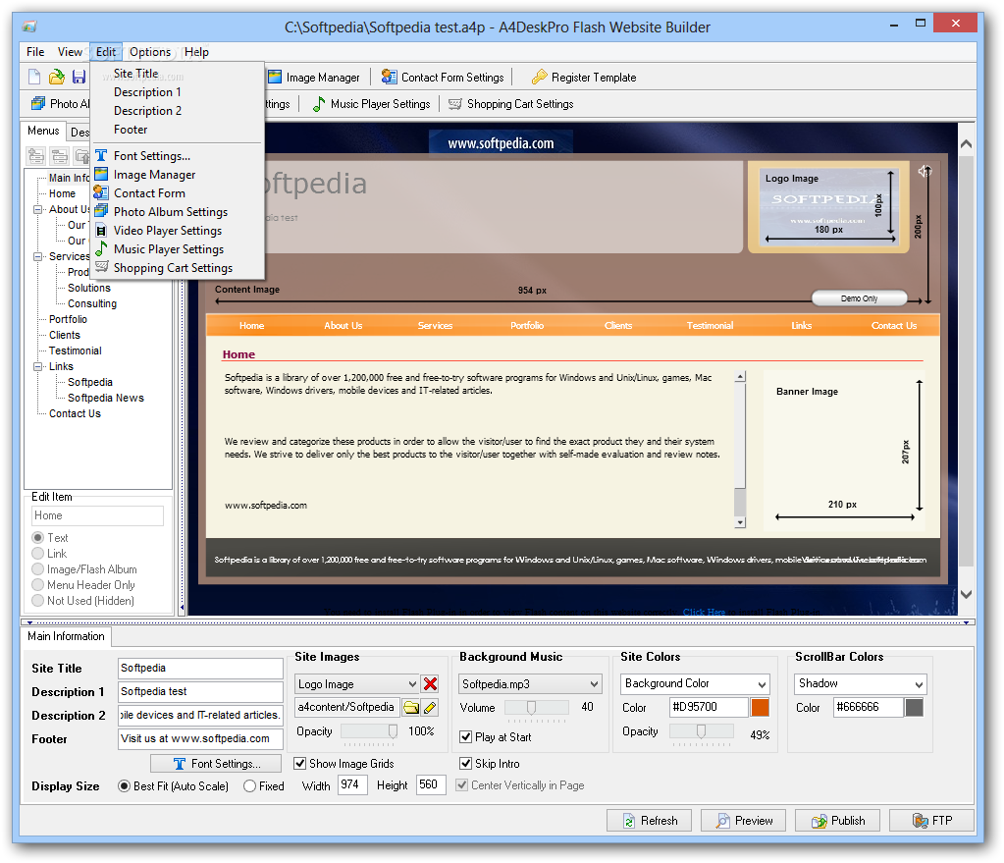Open the Logo Image dropdown
Image resolution: width=1004 pixels, height=863 pixels.
click(356, 684)
